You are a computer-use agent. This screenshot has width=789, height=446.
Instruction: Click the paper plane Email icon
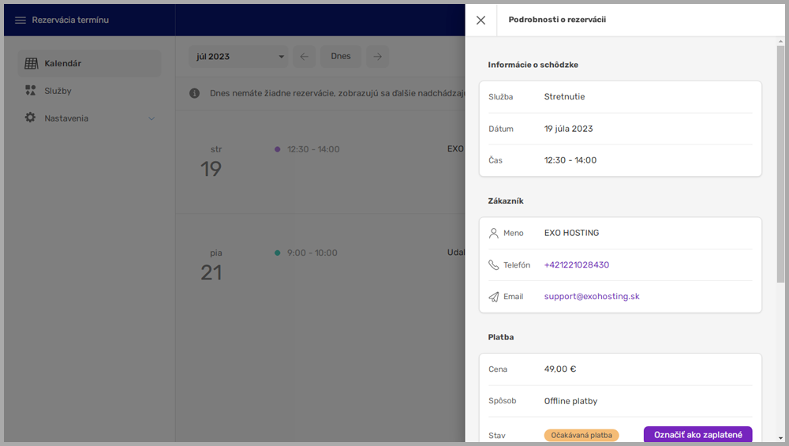click(494, 297)
